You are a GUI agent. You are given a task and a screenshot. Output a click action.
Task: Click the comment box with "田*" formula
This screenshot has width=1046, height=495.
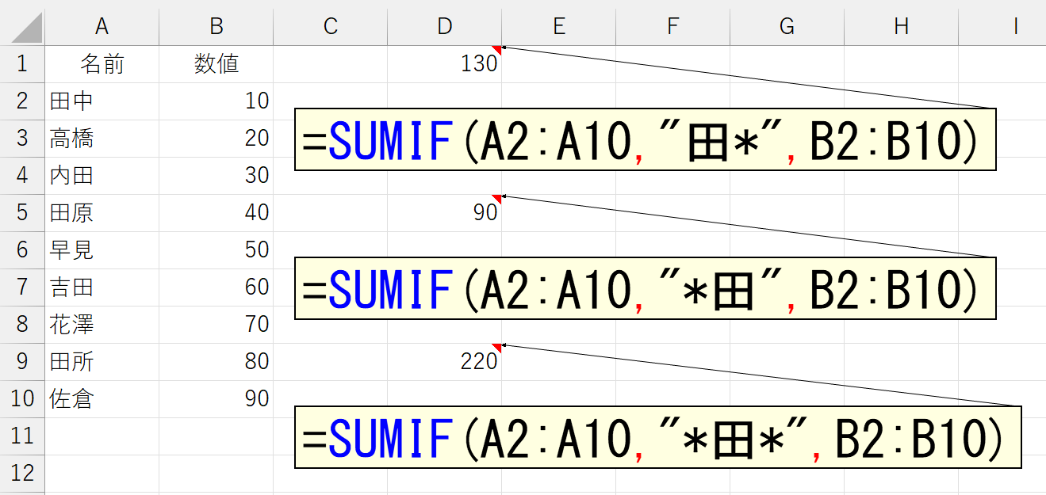645,139
